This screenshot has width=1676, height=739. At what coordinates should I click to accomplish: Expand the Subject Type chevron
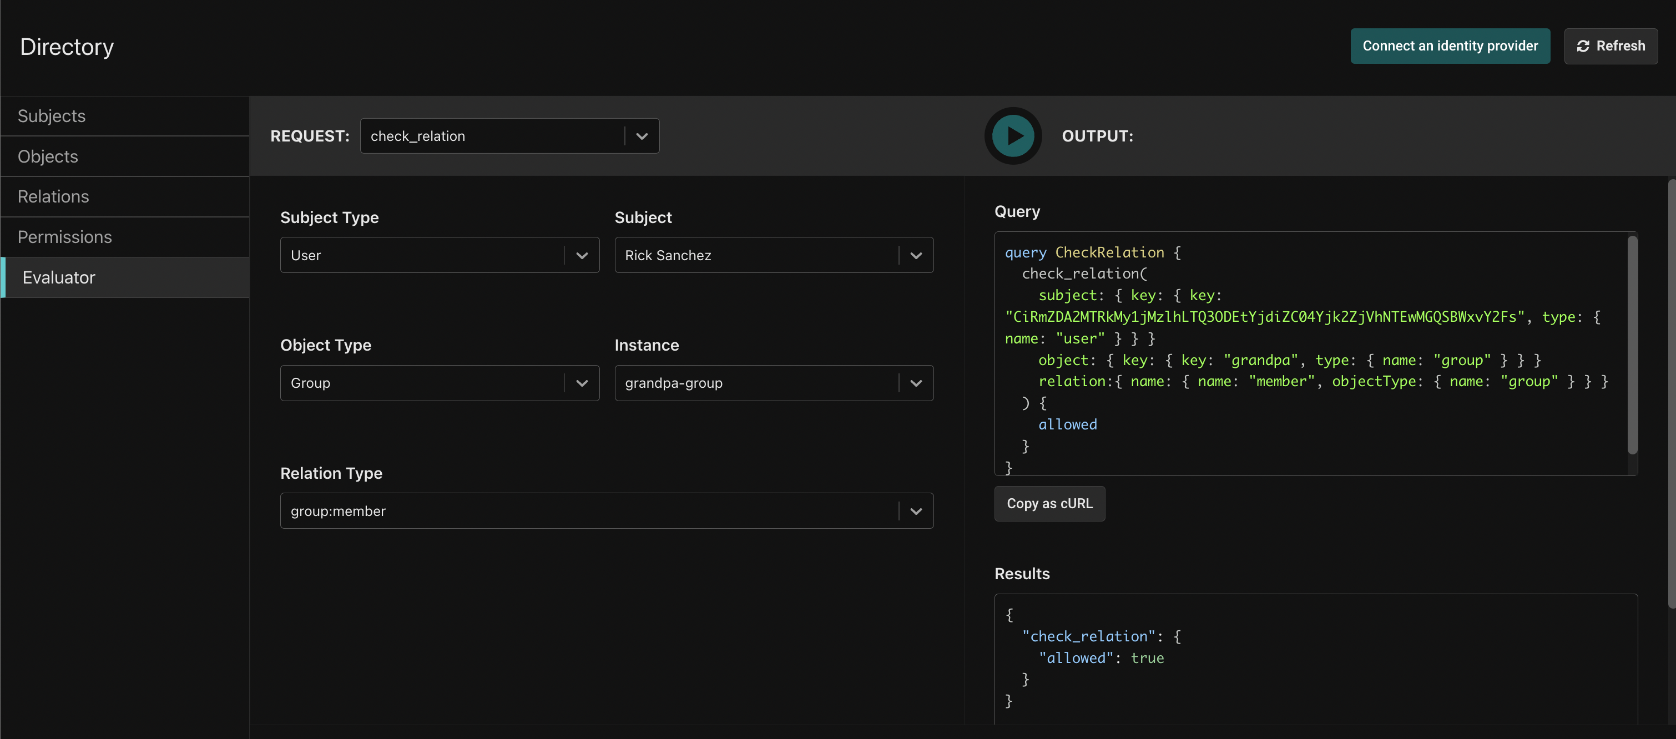(x=582, y=256)
